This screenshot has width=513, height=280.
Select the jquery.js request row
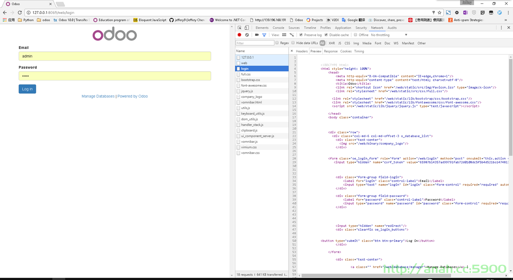click(262, 91)
